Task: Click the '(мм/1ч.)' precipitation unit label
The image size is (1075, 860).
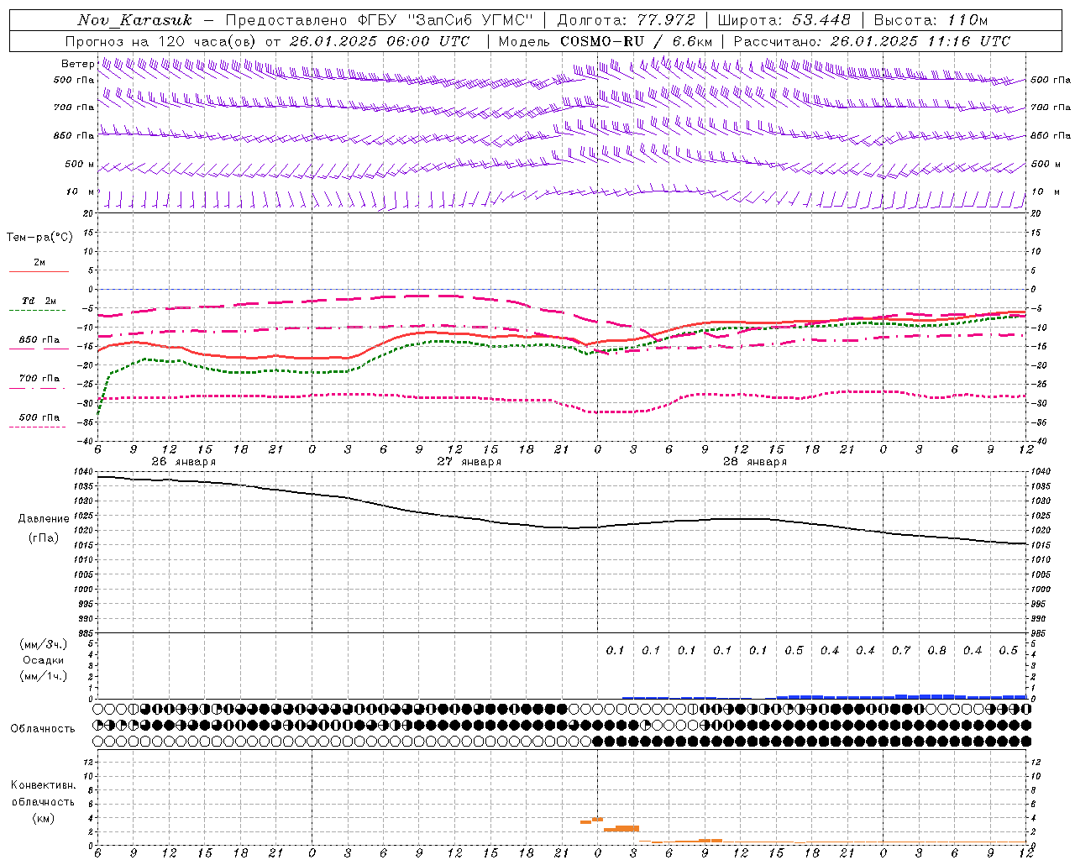Action: pos(44,676)
